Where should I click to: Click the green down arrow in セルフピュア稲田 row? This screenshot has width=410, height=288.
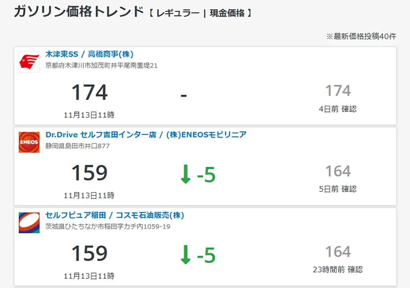pos(185,255)
